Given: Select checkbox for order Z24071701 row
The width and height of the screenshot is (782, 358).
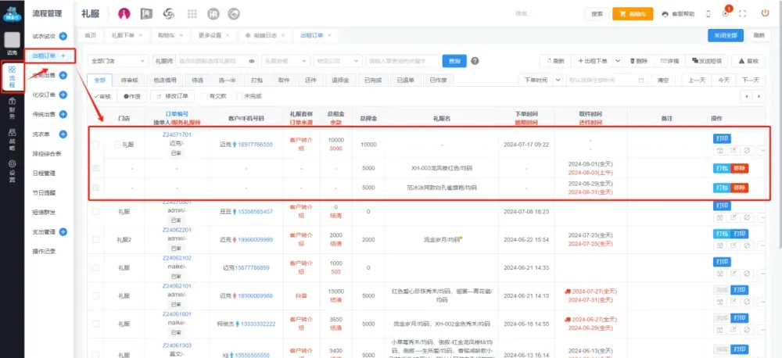Looking at the screenshot, I should (97, 145).
